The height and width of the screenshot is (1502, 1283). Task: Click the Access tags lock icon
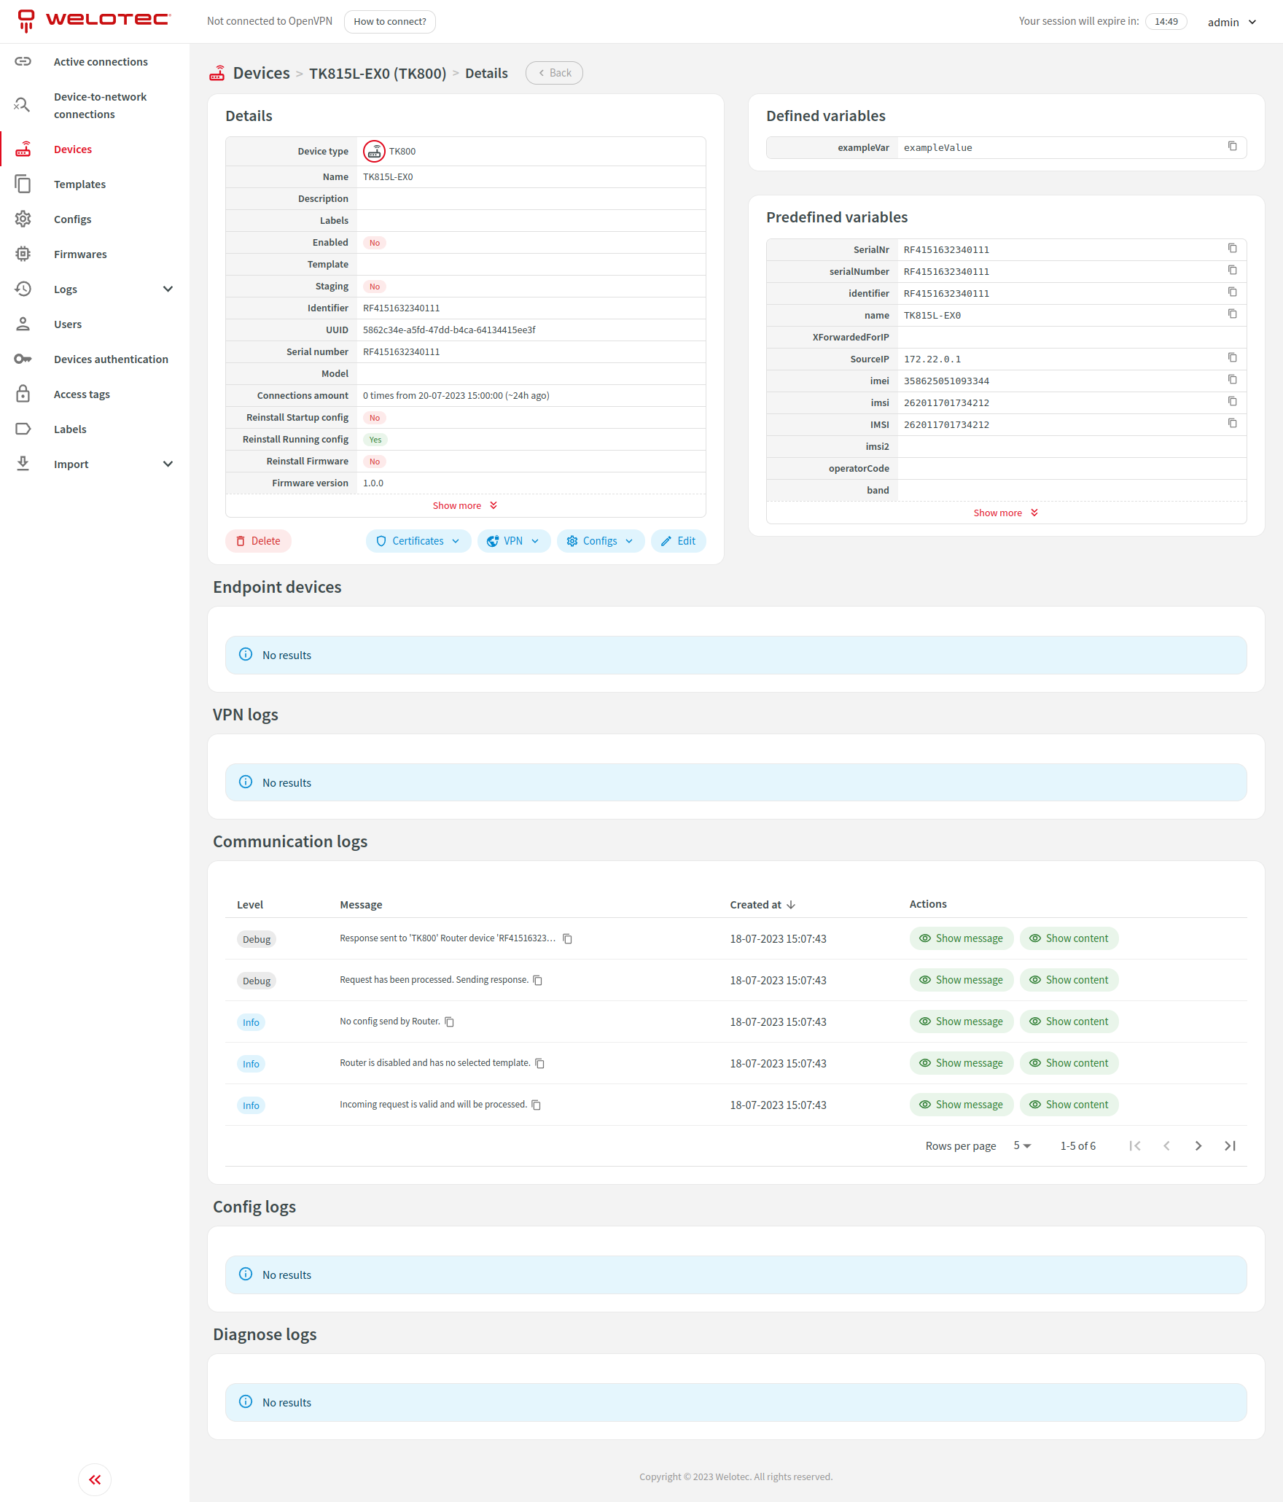tap(23, 394)
